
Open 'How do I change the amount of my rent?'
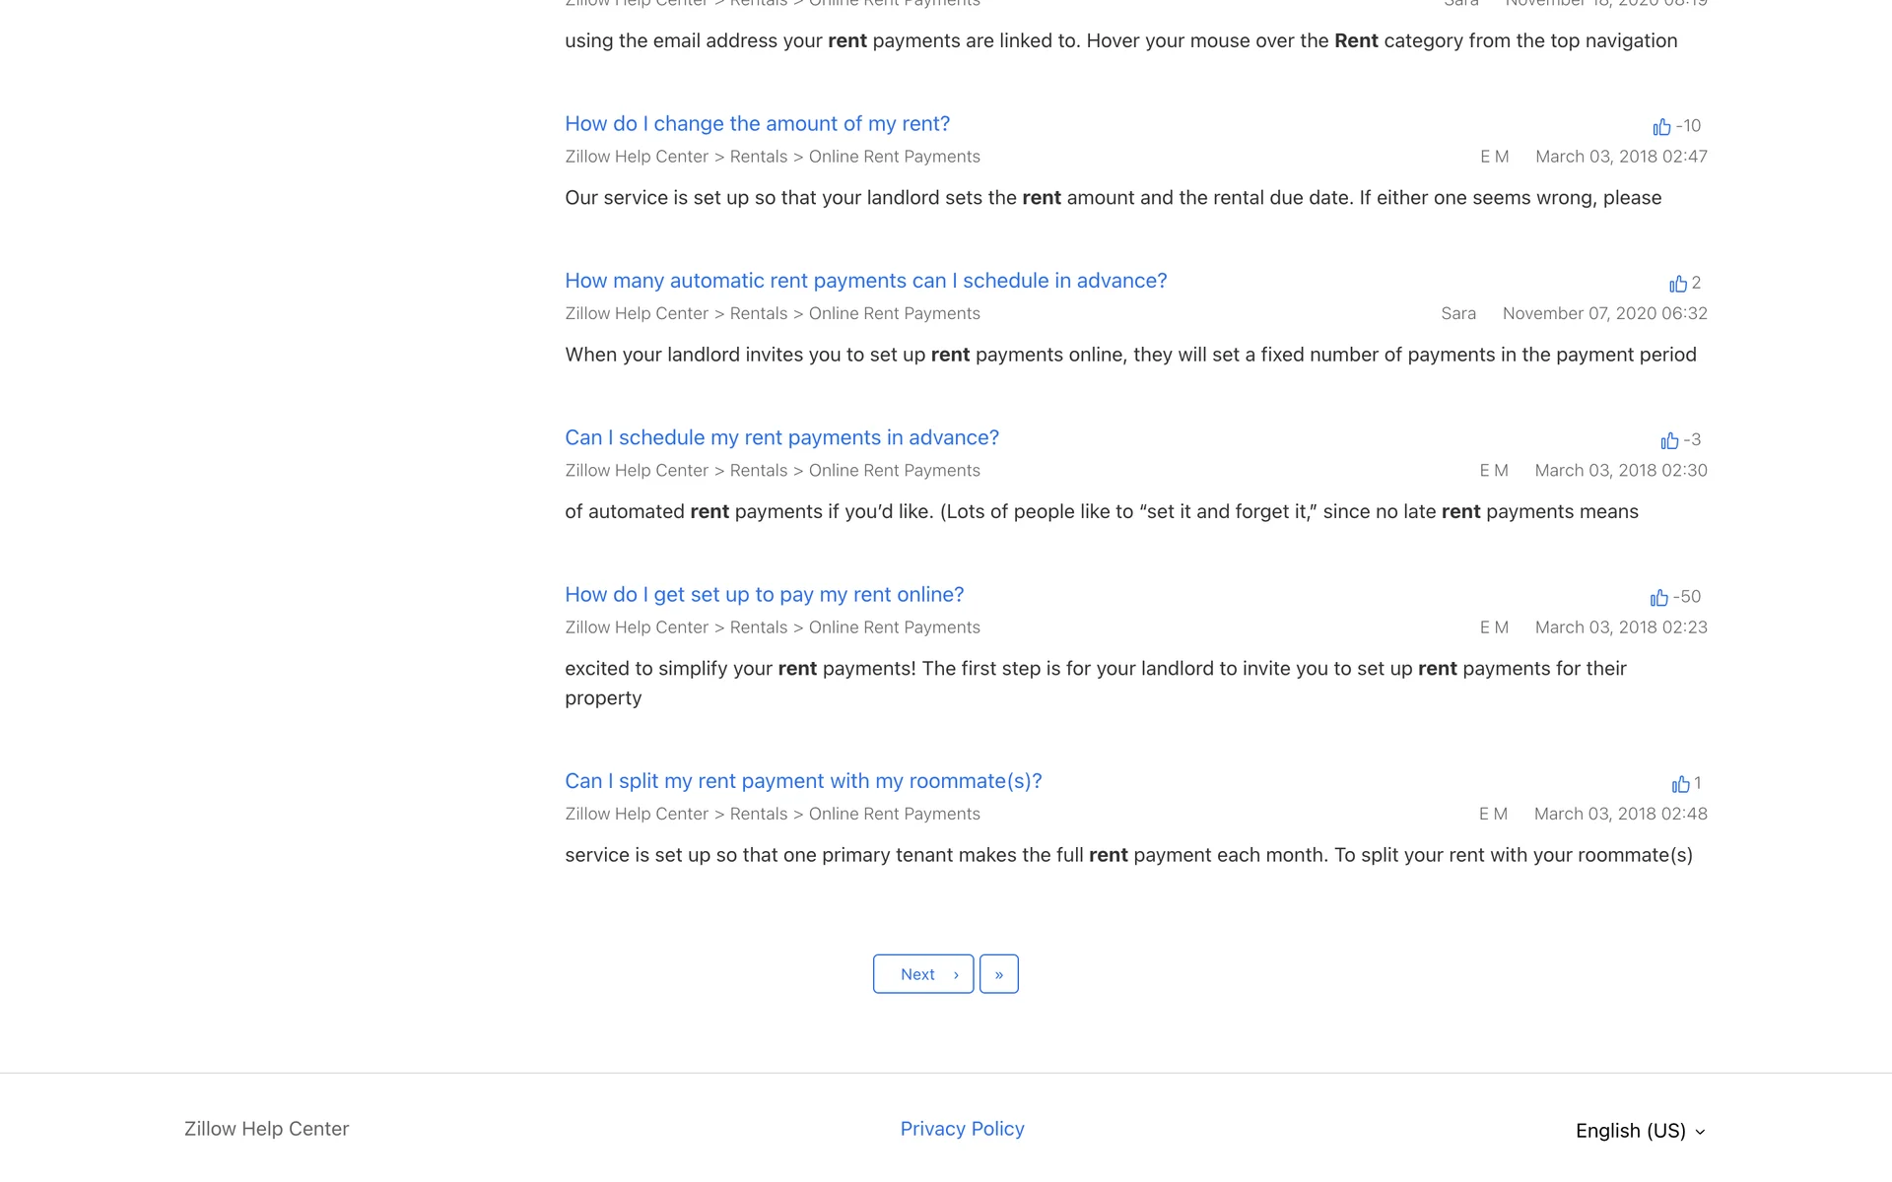(x=757, y=124)
